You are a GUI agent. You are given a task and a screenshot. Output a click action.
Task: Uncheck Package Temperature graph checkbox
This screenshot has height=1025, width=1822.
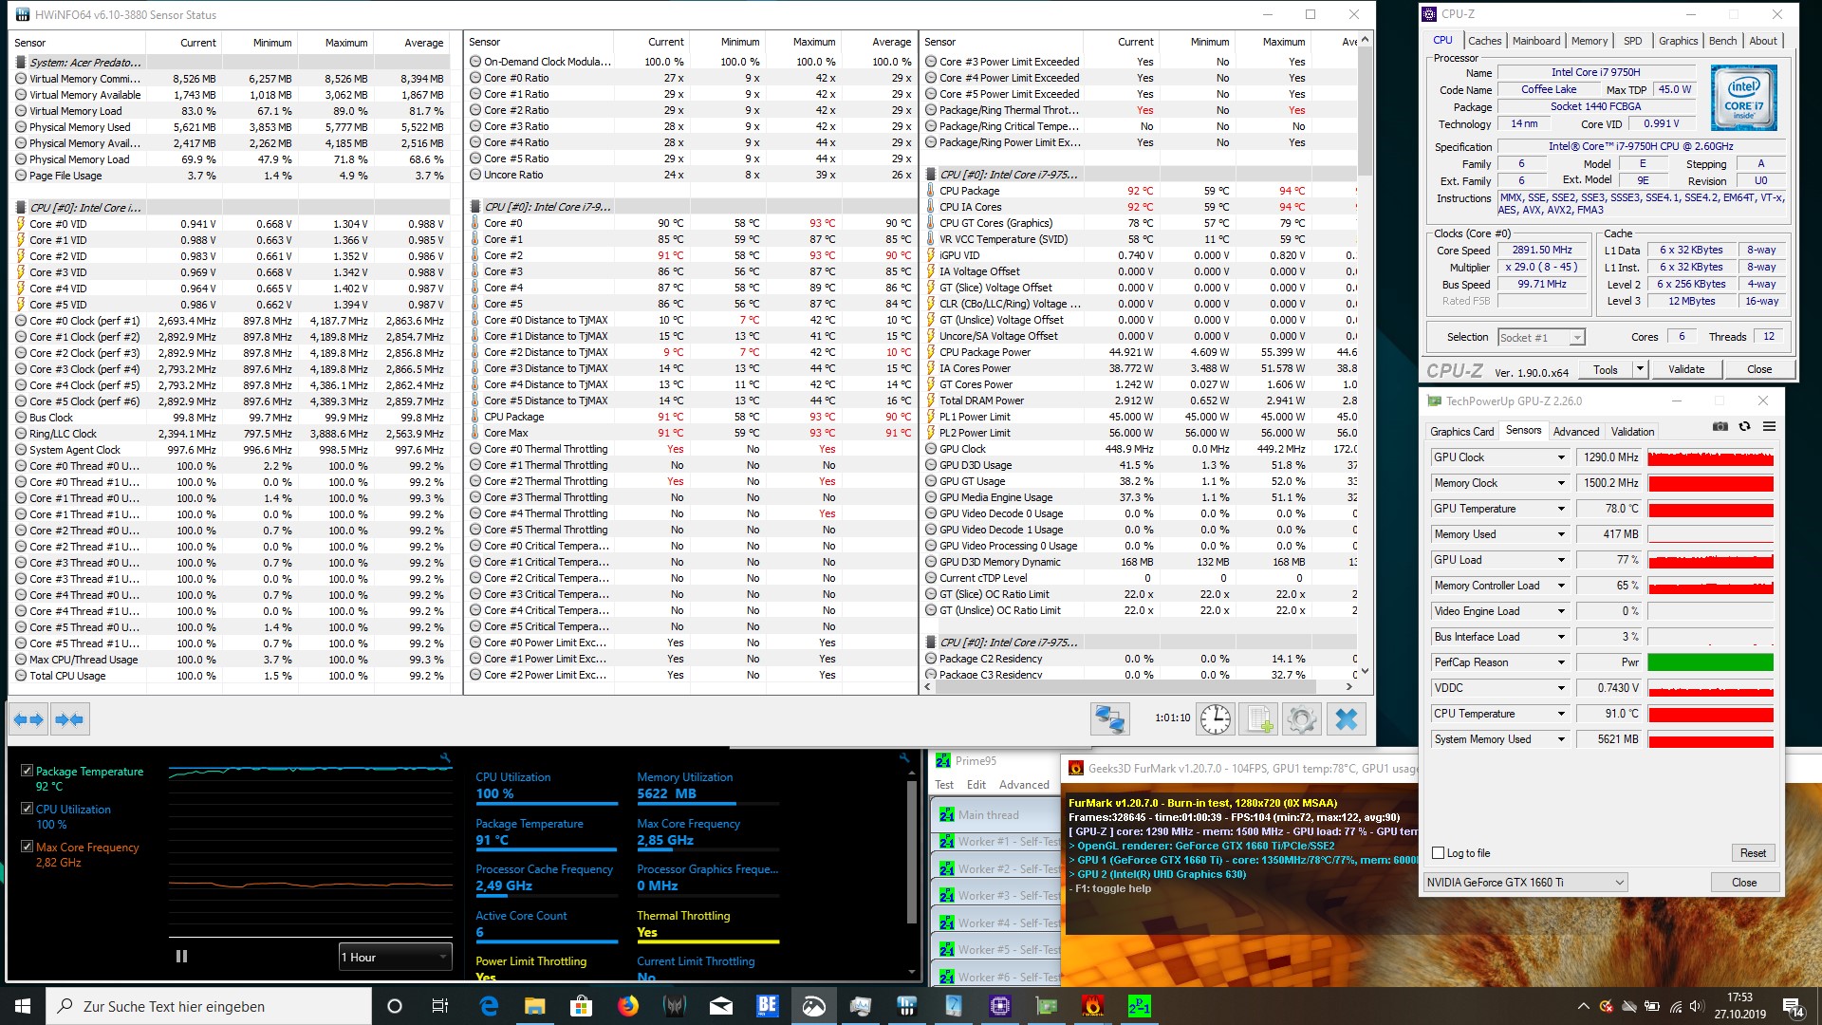pos(27,772)
